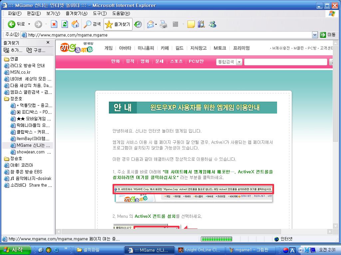This screenshot has width=341, height=255.
Task: Click the MGame logo on the web page
Action: pos(77,47)
